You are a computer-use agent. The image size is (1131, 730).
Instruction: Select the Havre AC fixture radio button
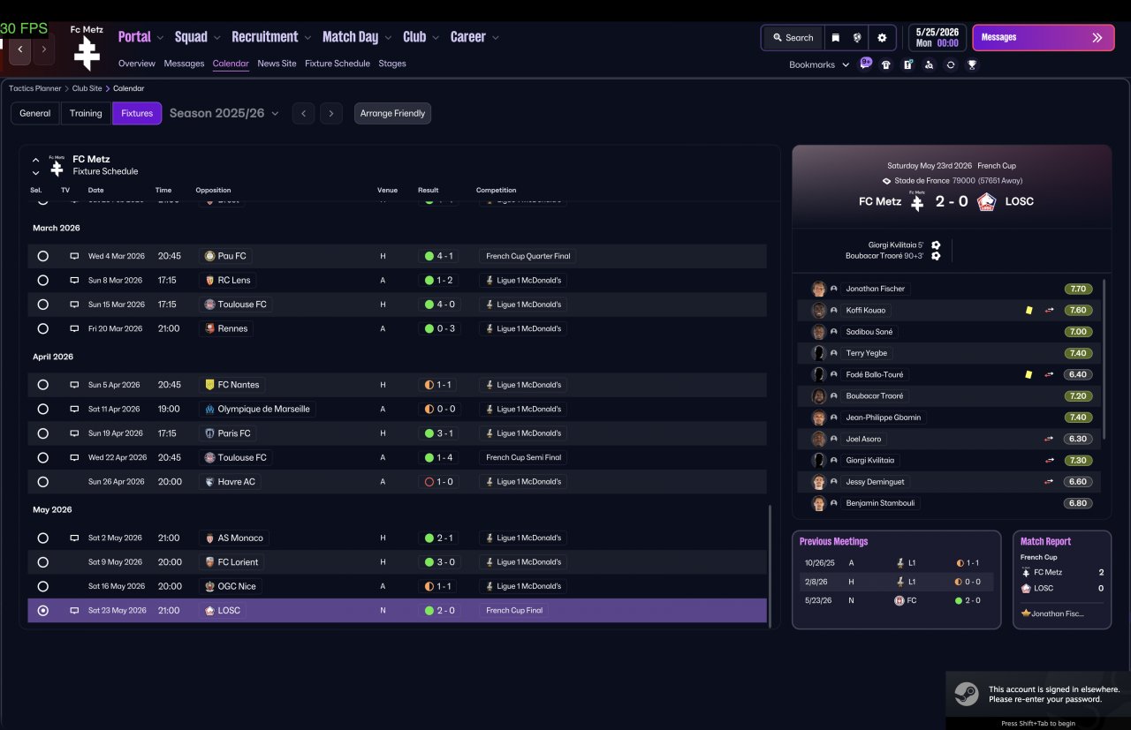point(42,482)
